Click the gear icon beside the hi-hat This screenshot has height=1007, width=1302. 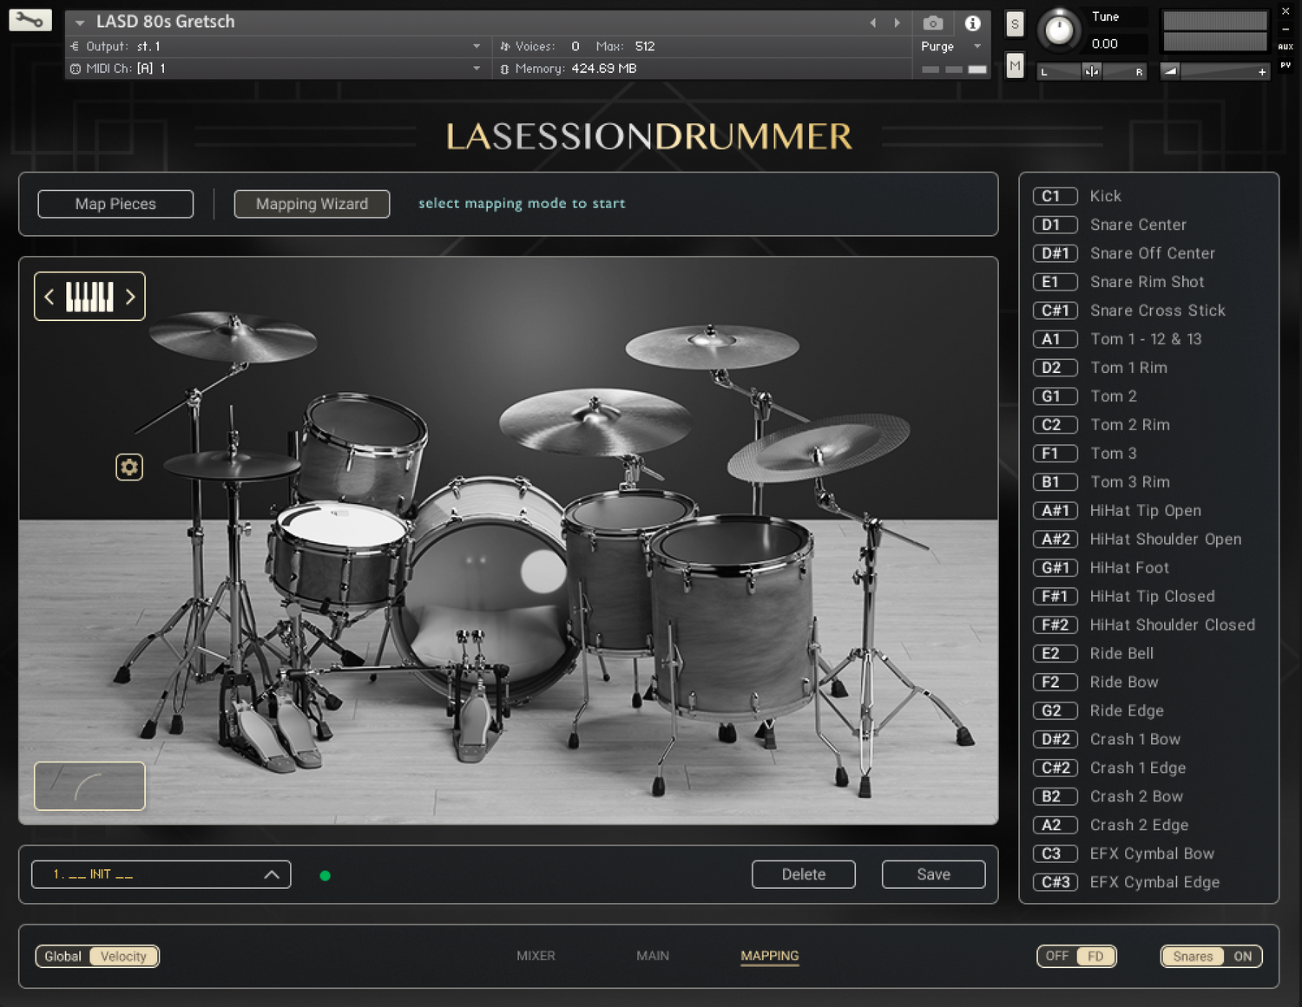pyautogui.click(x=129, y=468)
